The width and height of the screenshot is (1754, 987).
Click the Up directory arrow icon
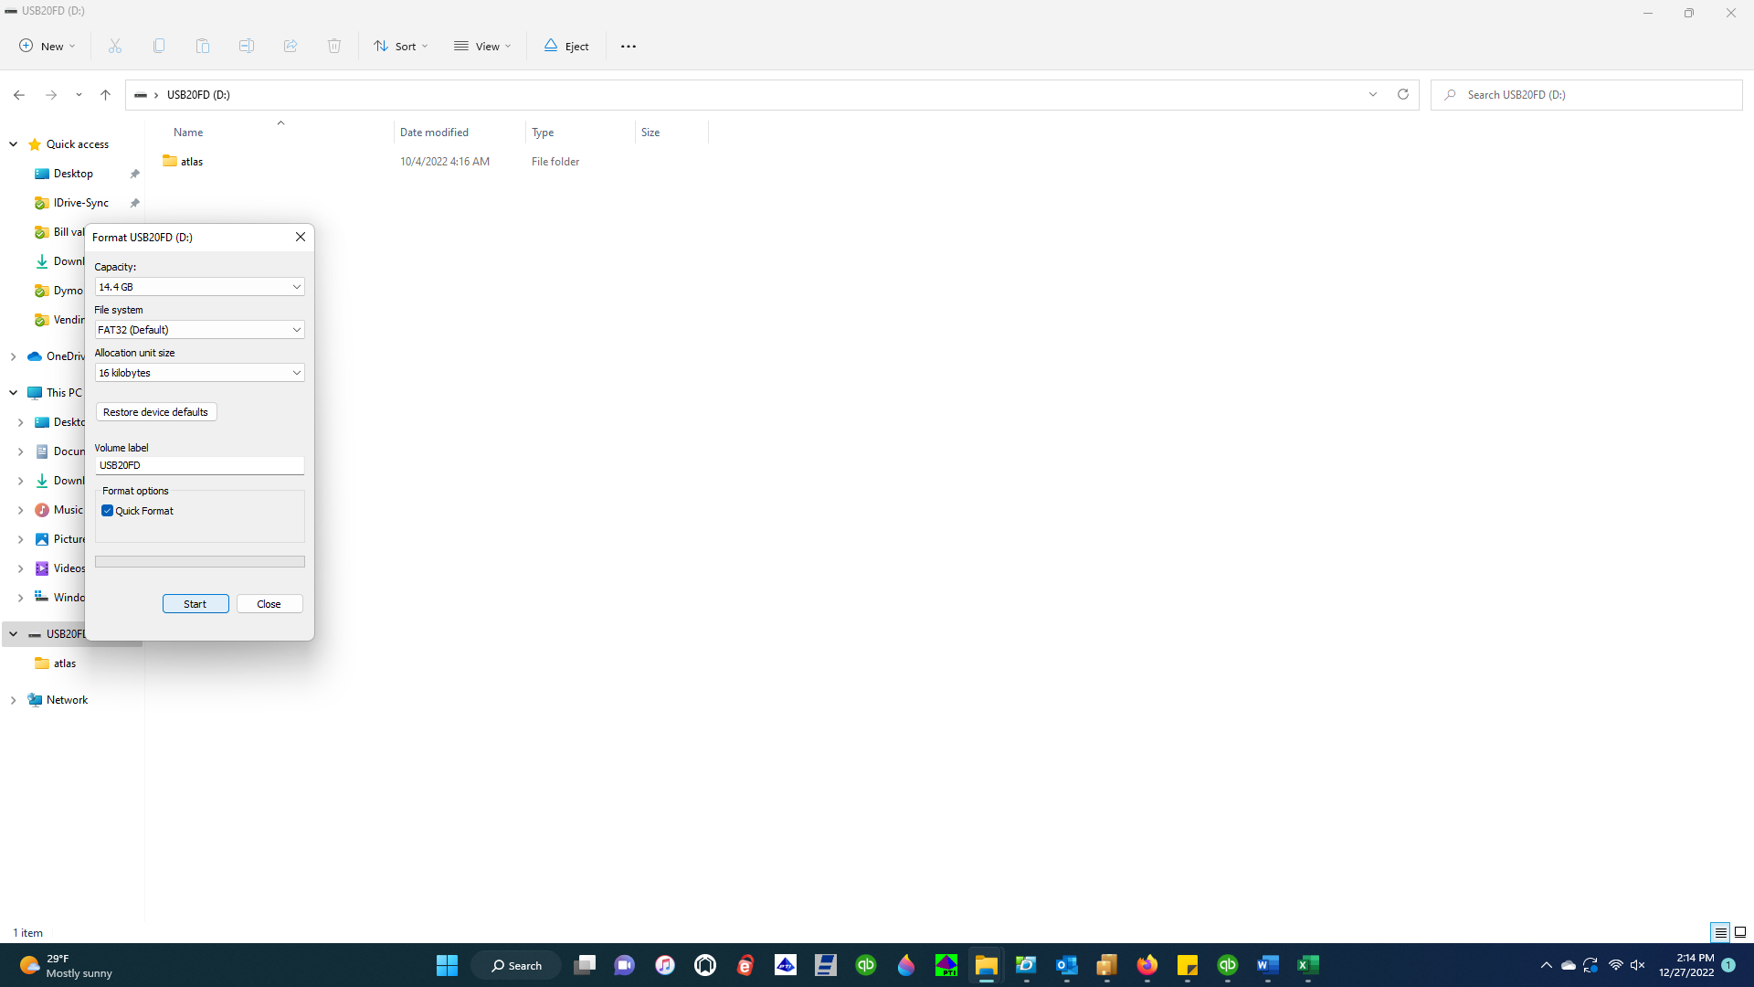(106, 94)
